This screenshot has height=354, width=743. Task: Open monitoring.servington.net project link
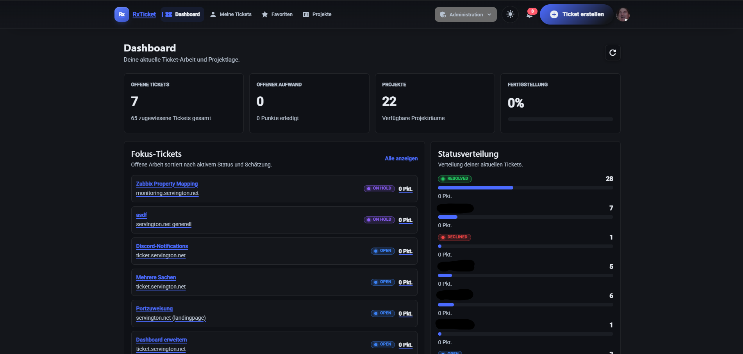[x=167, y=193]
